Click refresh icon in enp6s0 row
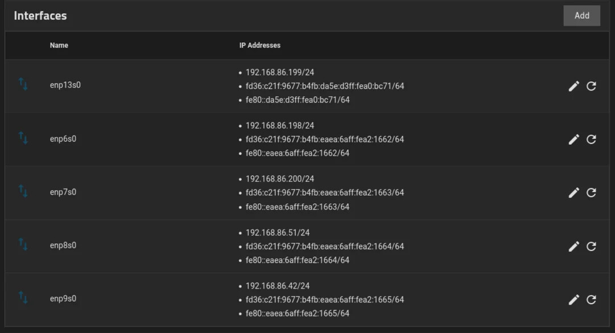Image resolution: width=615 pixels, height=333 pixels. coord(591,139)
